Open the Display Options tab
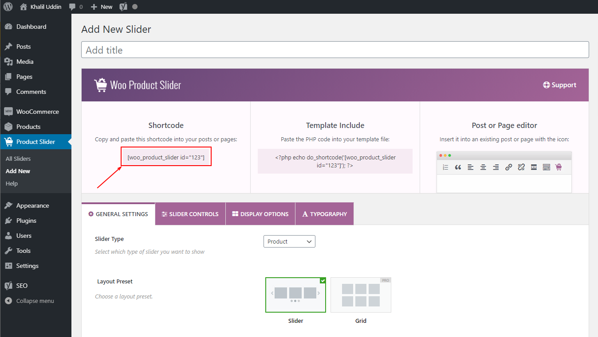The height and width of the screenshot is (337, 598). [260, 214]
